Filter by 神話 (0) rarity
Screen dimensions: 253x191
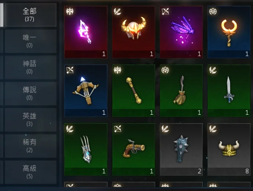click(x=30, y=67)
